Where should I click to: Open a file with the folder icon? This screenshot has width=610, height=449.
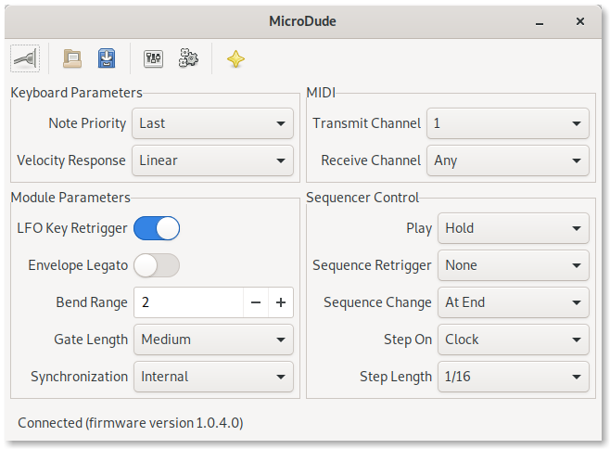point(72,58)
